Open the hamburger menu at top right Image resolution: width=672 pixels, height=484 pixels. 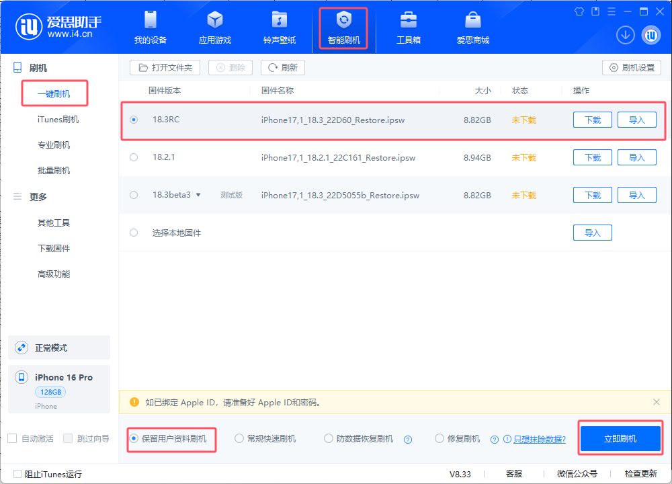click(x=610, y=11)
